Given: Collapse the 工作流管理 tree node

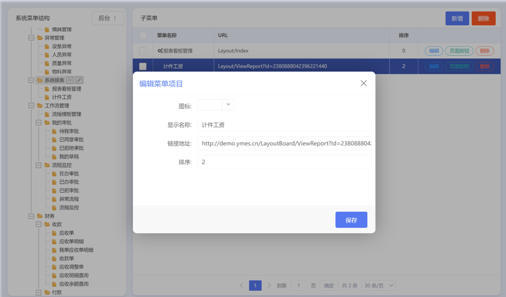Looking at the screenshot, I should (x=31, y=105).
